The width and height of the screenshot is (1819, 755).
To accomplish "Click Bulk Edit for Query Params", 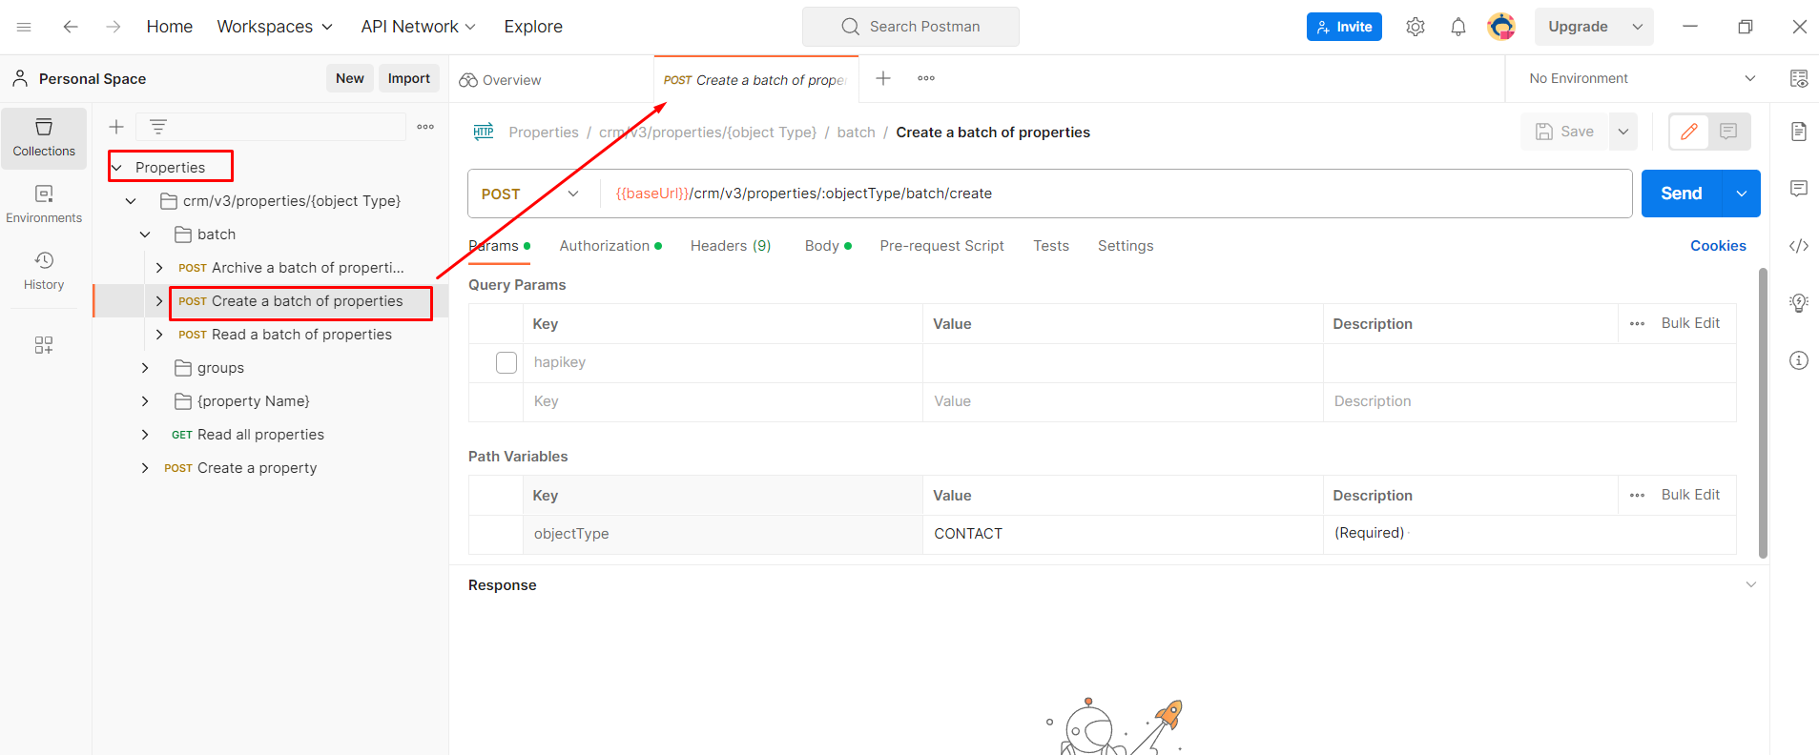I will pos(1690,323).
